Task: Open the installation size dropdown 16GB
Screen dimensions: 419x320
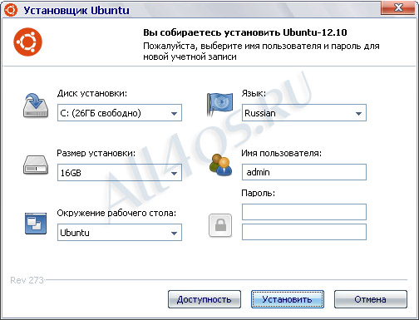Action: coord(120,173)
